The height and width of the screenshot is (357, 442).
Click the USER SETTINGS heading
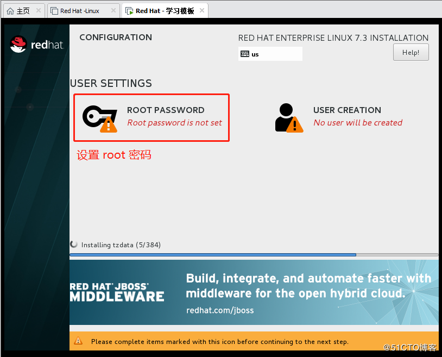(111, 83)
